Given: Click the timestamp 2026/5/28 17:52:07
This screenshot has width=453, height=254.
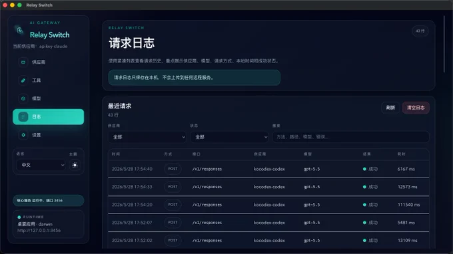Looking at the screenshot, I should [x=132, y=223].
